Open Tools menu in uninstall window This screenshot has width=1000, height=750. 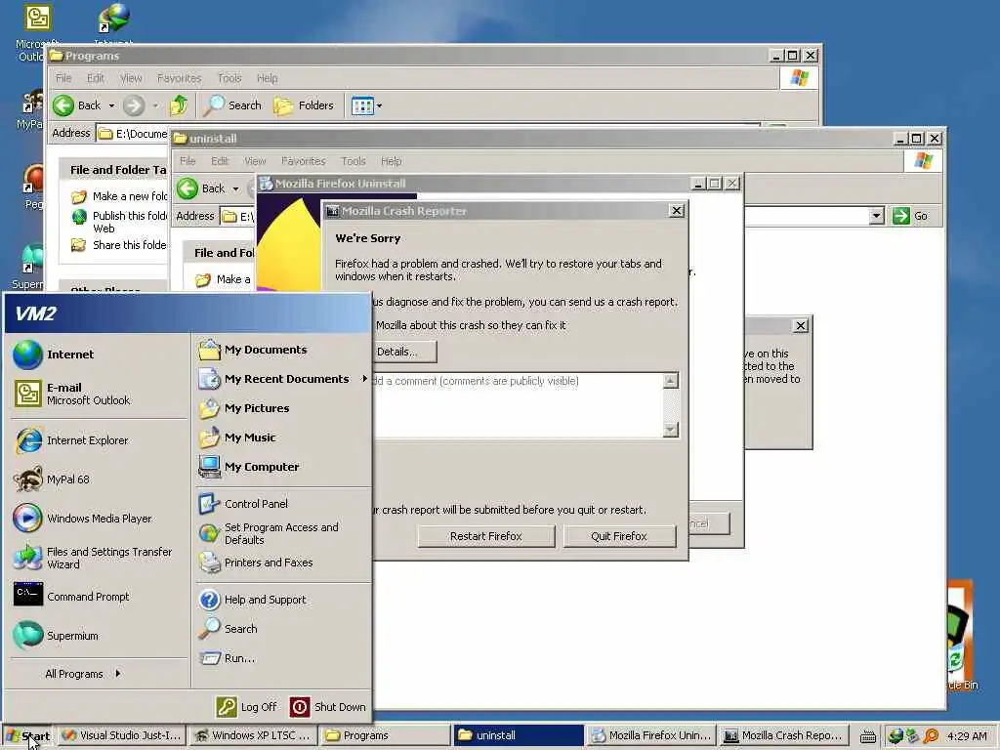pos(354,161)
